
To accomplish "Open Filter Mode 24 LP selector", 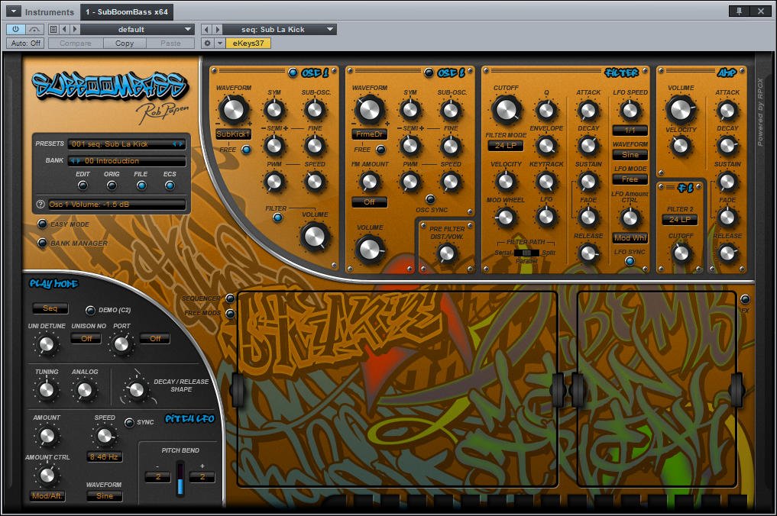I will pyautogui.click(x=506, y=146).
